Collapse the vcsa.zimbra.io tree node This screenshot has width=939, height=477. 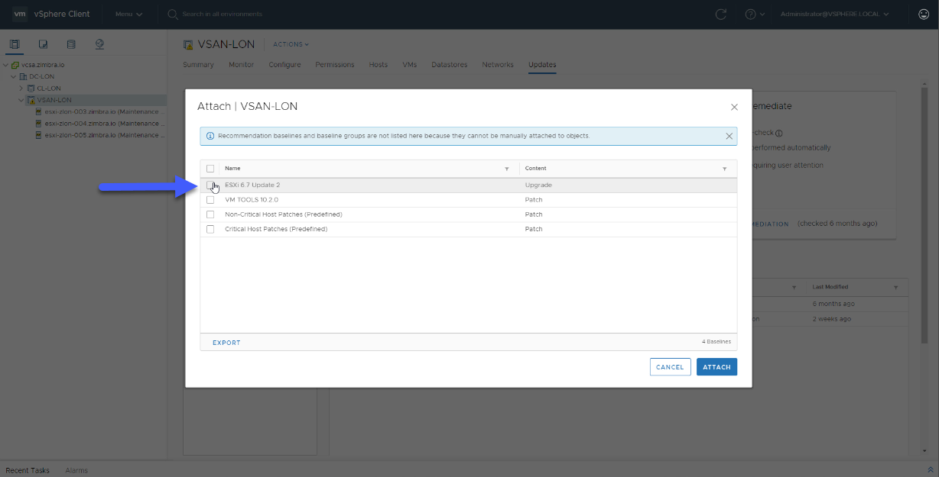[6, 65]
